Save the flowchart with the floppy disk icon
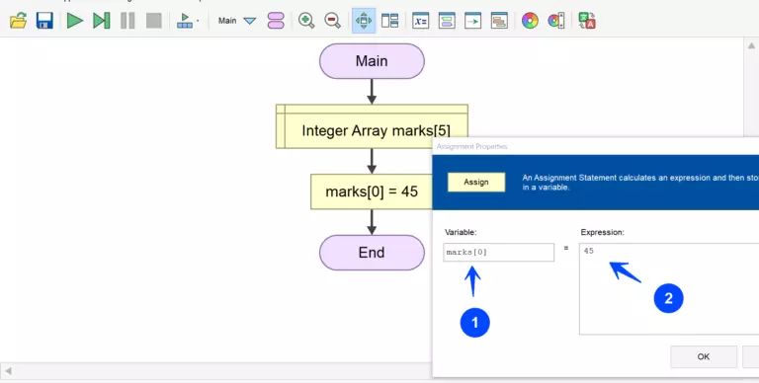The height and width of the screenshot is (383, 759). point(44,21)
